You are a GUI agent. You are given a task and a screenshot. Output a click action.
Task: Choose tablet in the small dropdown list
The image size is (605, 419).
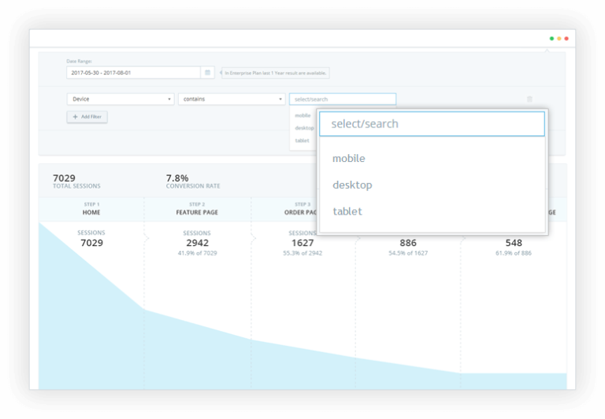pyautogui.click(x=302, y=141)
